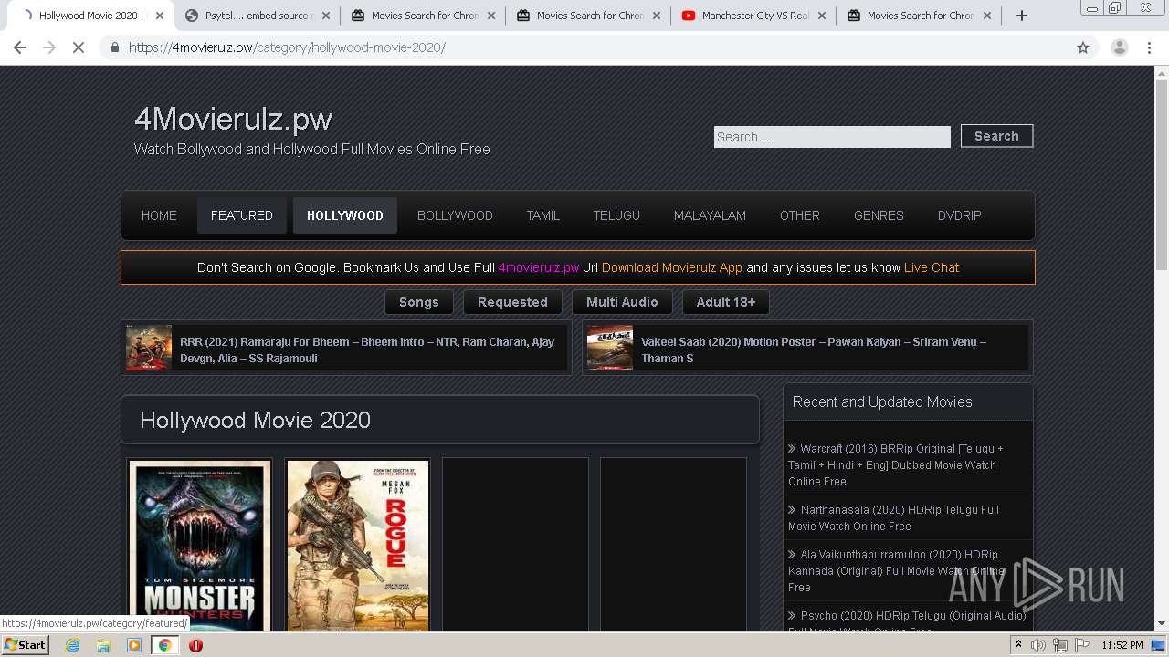This screenshot has height=657, width=1169.
Task: Click the network tray icon
Action: 1060,645
